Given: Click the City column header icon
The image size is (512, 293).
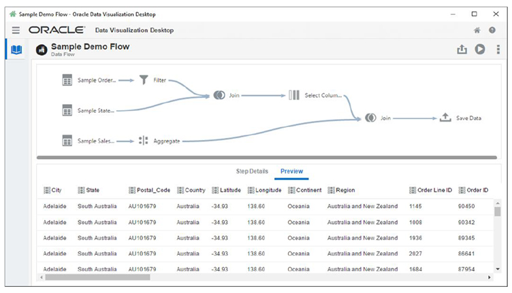Looking at the screenshot, I should click(x=47, y=190).
